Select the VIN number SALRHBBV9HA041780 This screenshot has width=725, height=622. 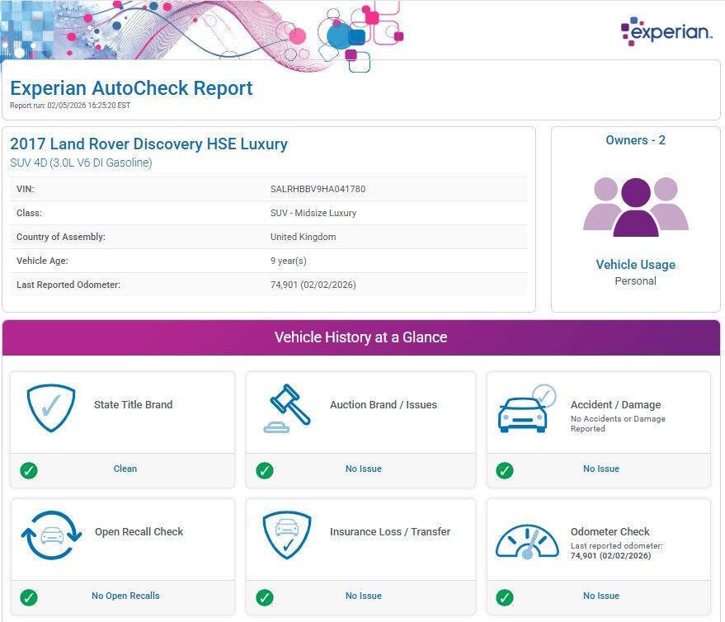318,189
